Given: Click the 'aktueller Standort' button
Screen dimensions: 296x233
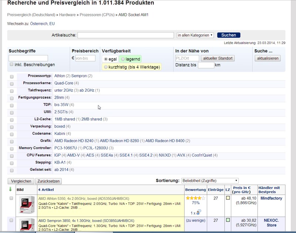Looking at the screenshot, I should tap(218, 58).
